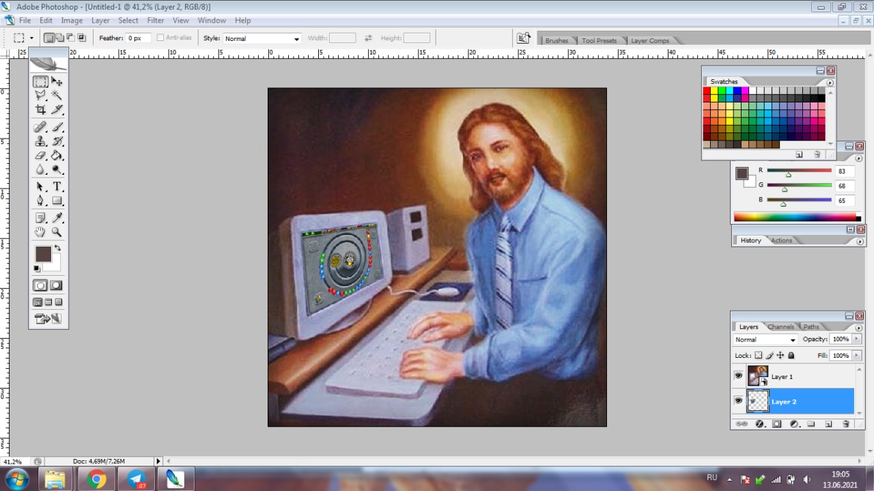Select the Paint Bucket tool

(x=57, y=156)
